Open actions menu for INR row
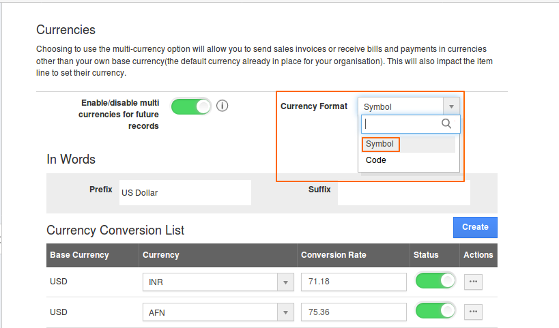This screenshot has height=328, width=559. click(x=473, y=281)
